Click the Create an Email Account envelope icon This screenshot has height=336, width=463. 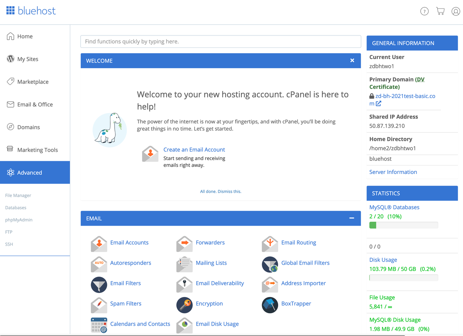[150, 154]
